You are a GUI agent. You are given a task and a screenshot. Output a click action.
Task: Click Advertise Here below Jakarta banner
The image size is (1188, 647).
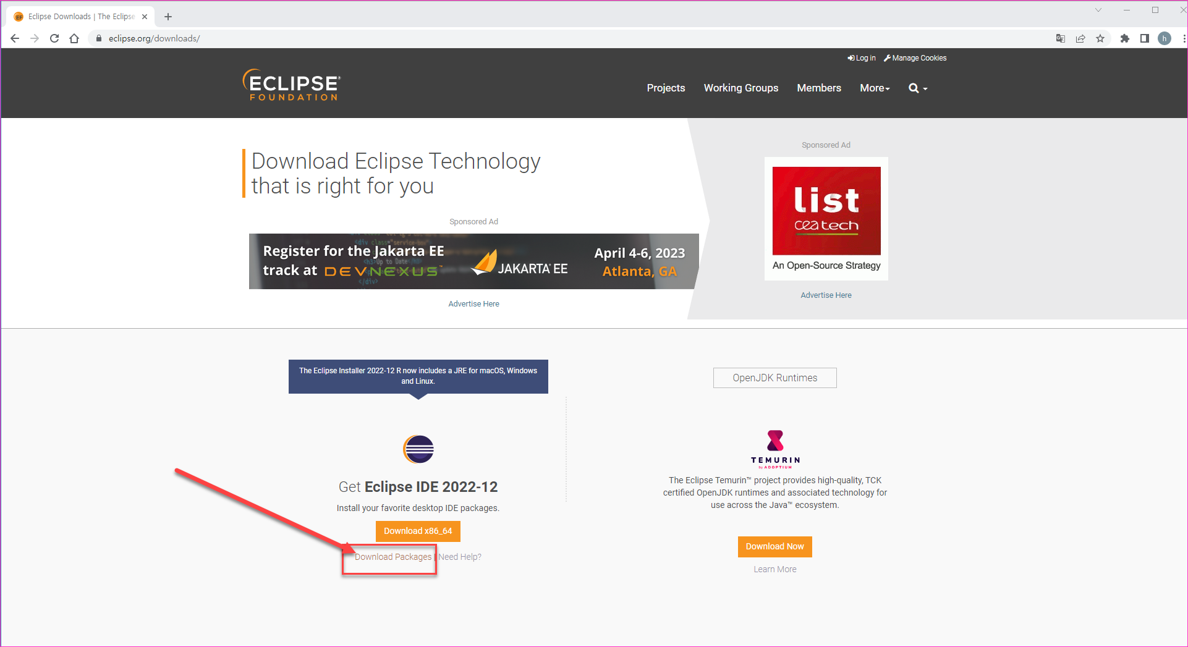pos(474,304)
